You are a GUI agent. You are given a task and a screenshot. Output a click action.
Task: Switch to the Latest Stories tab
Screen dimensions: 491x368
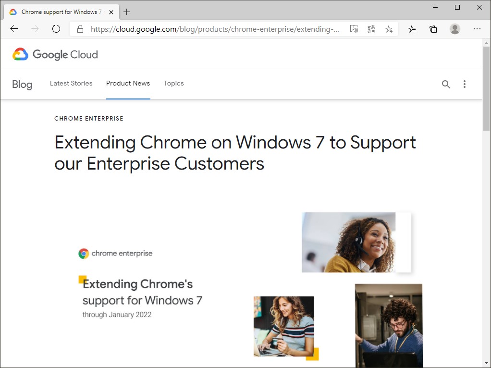point(71,84)
